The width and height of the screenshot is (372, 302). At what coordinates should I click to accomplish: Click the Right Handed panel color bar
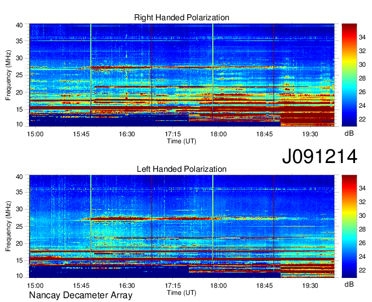point(349,75)
